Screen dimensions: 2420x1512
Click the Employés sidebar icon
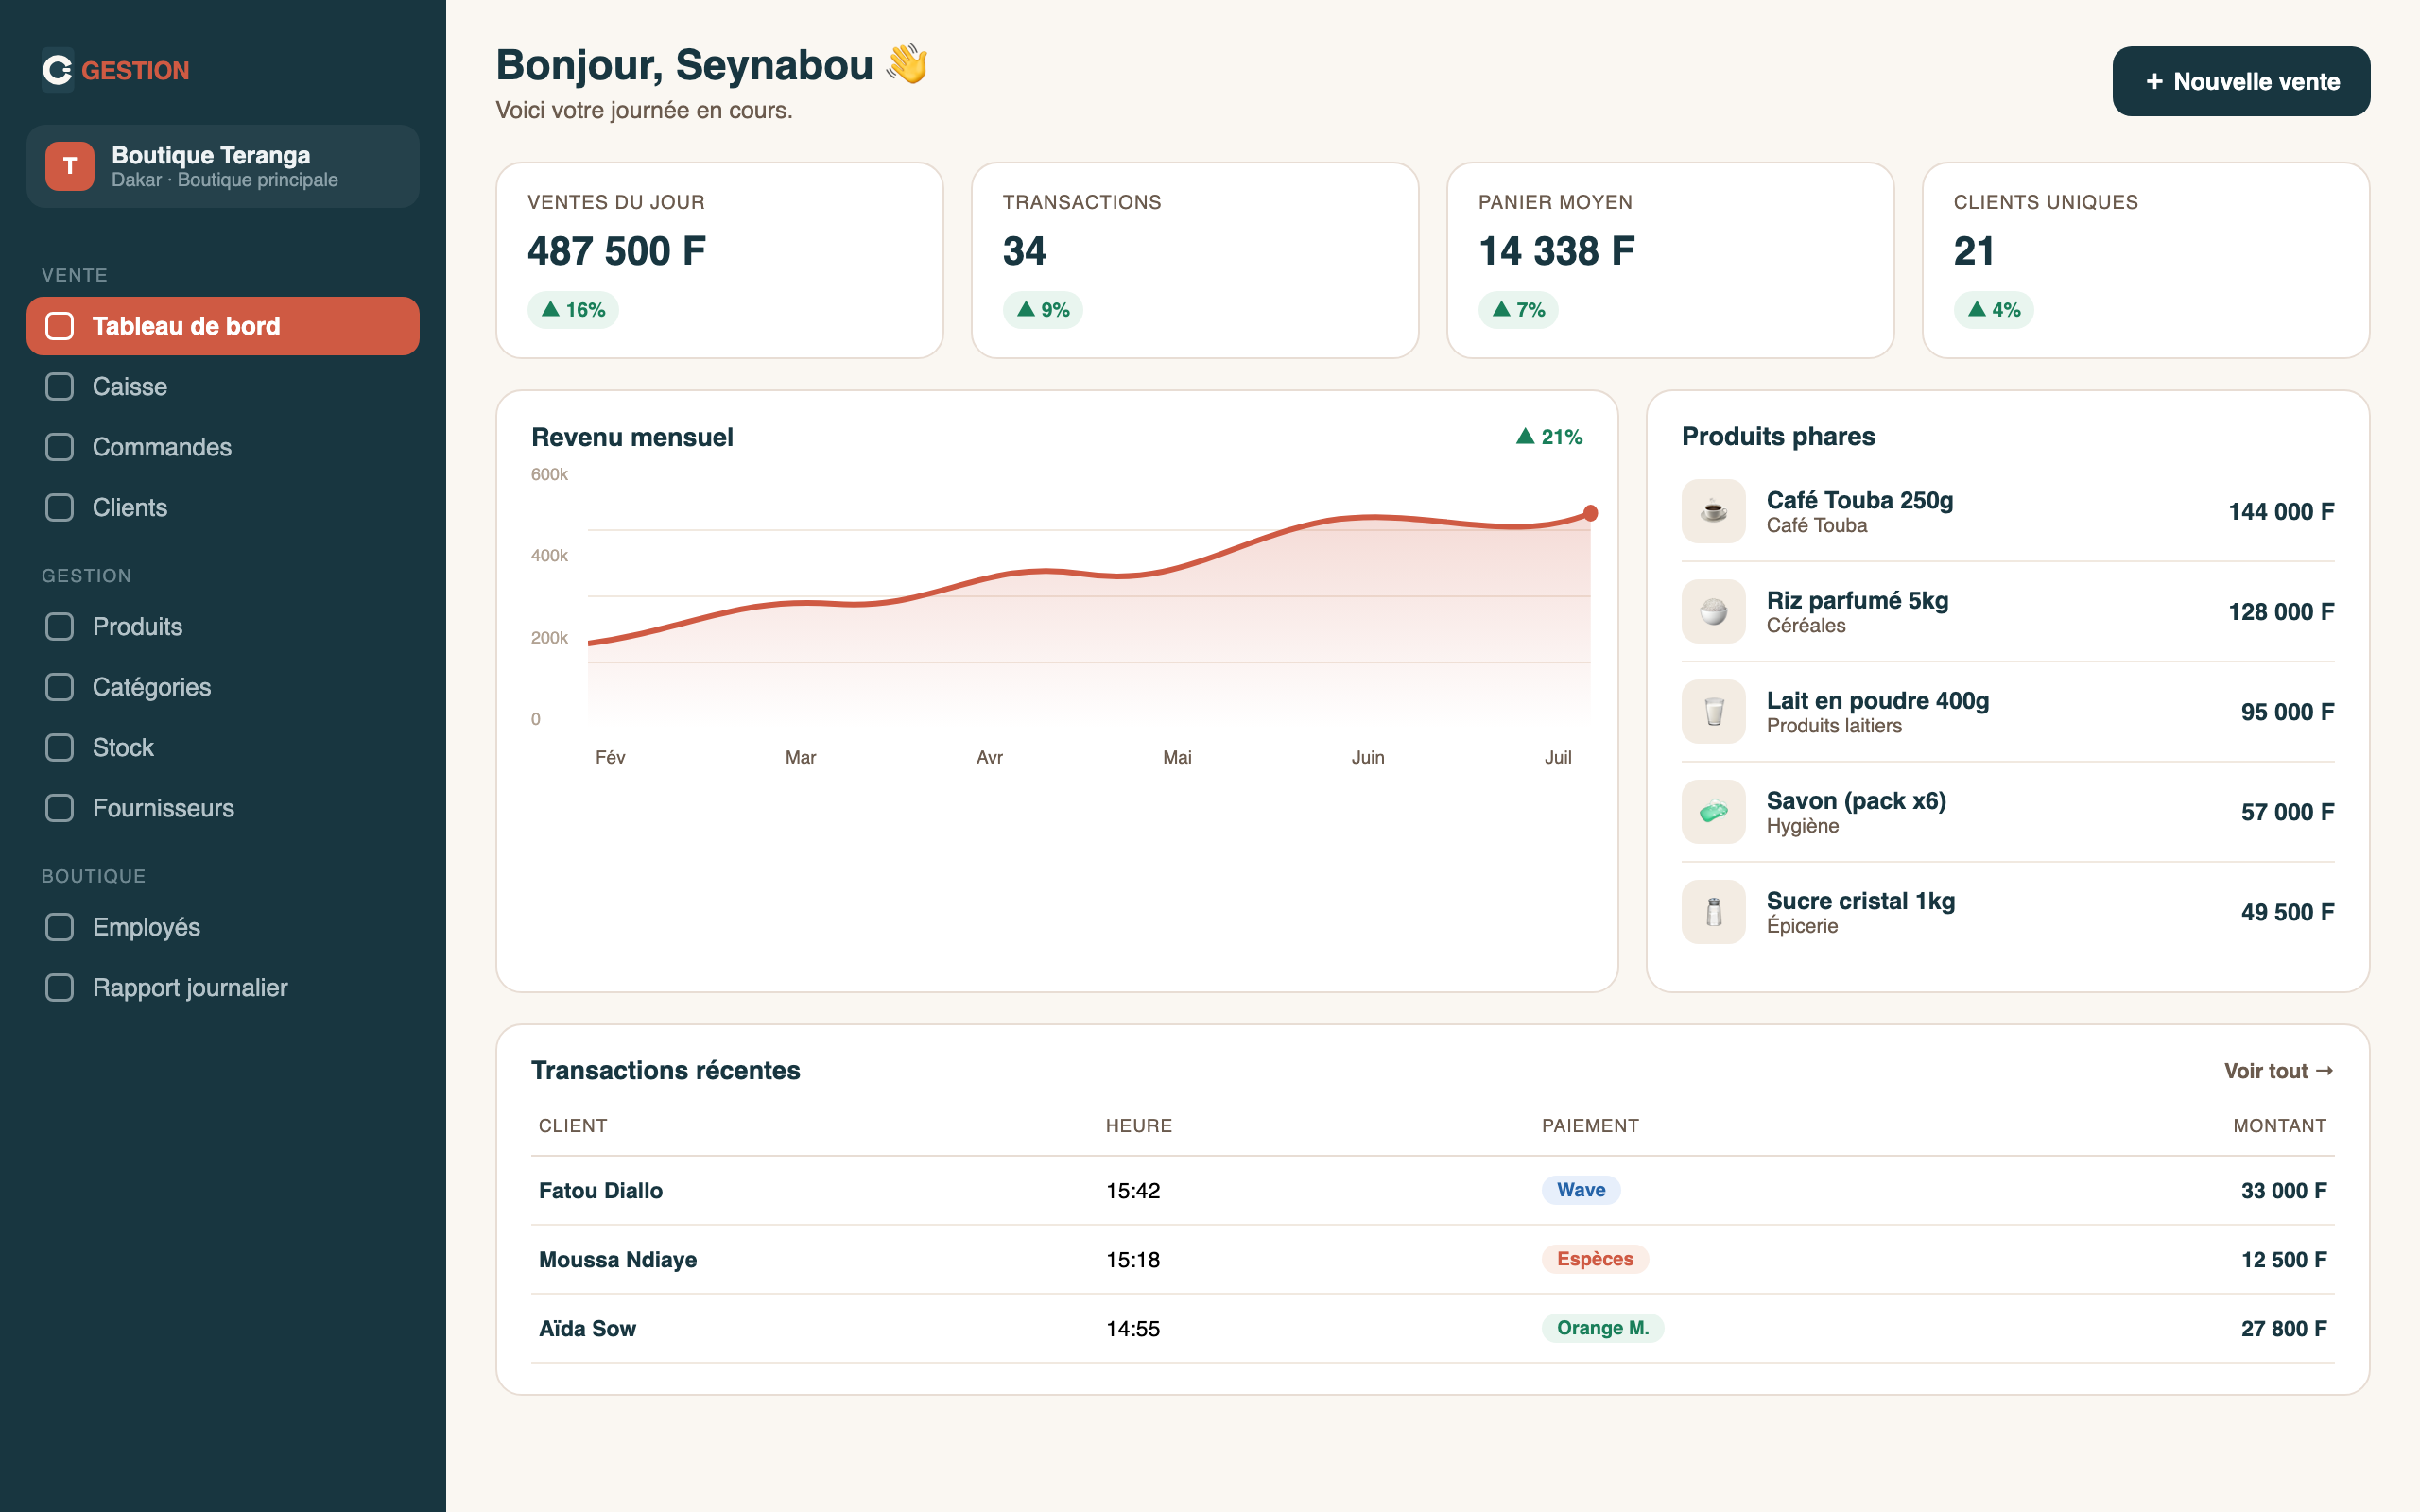coord(60,927)
